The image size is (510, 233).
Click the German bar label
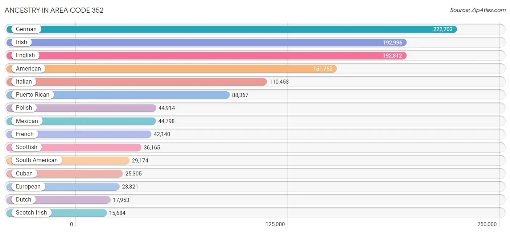[26, 29]
